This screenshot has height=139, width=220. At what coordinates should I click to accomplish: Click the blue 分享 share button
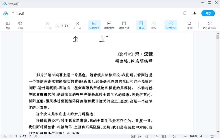208,13
